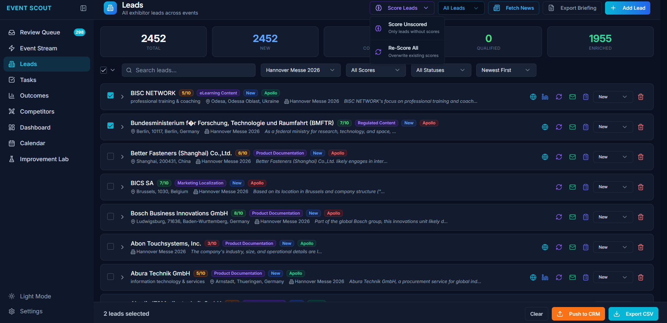Open status dropdown for BICS SA

click(x=613, y=187)
